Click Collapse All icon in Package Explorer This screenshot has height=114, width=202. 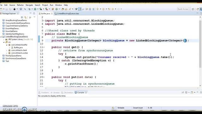point(22,17)
